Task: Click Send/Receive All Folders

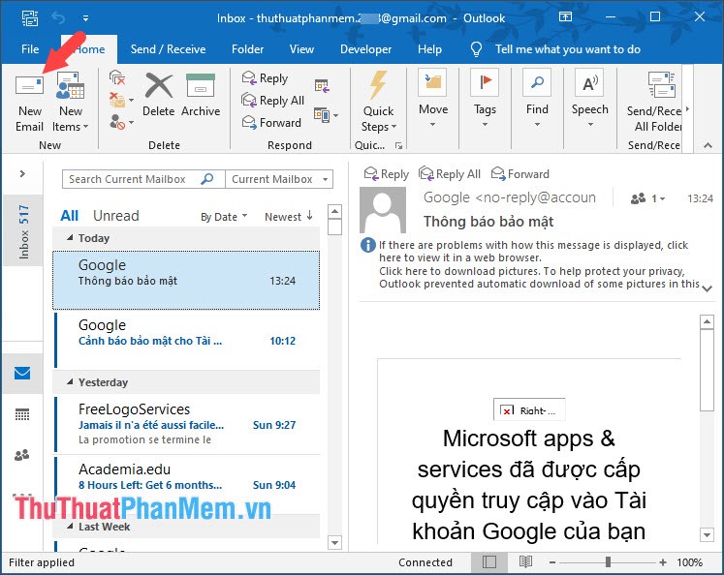Action: pyautogui.click(x=654, y=103)
